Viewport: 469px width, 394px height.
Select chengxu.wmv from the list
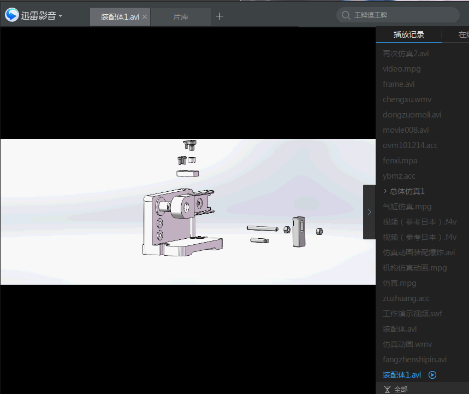coord(407,99)
